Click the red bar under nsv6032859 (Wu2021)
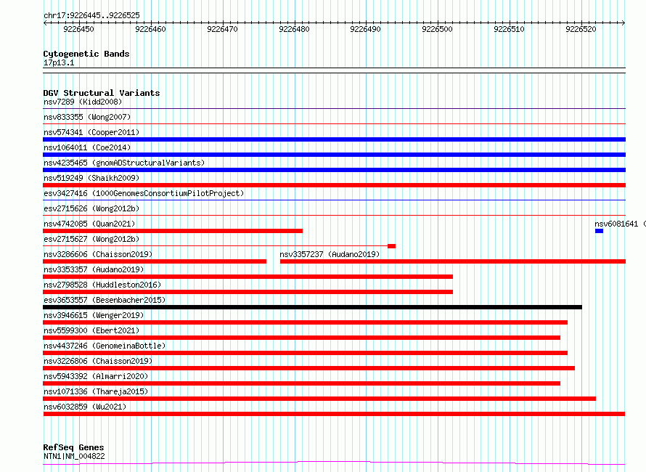The width and height of the screenshot is (646, 472). tap(334, 414)
